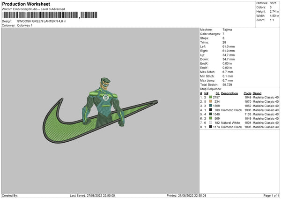The width and height of the screenshot is (281, 199).
Task: Select the 'Colorway 1' value
Action: tap(25, 25)
